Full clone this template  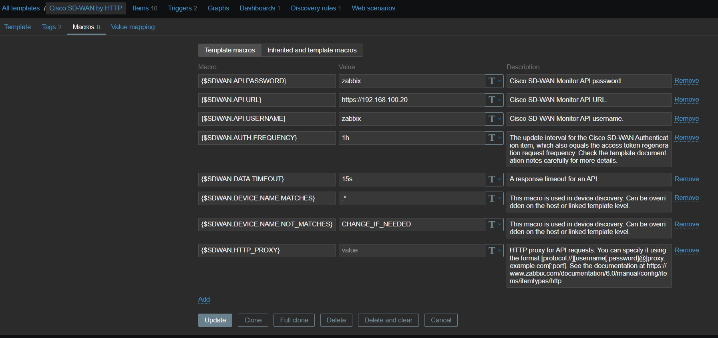click(x=294, y=320)
